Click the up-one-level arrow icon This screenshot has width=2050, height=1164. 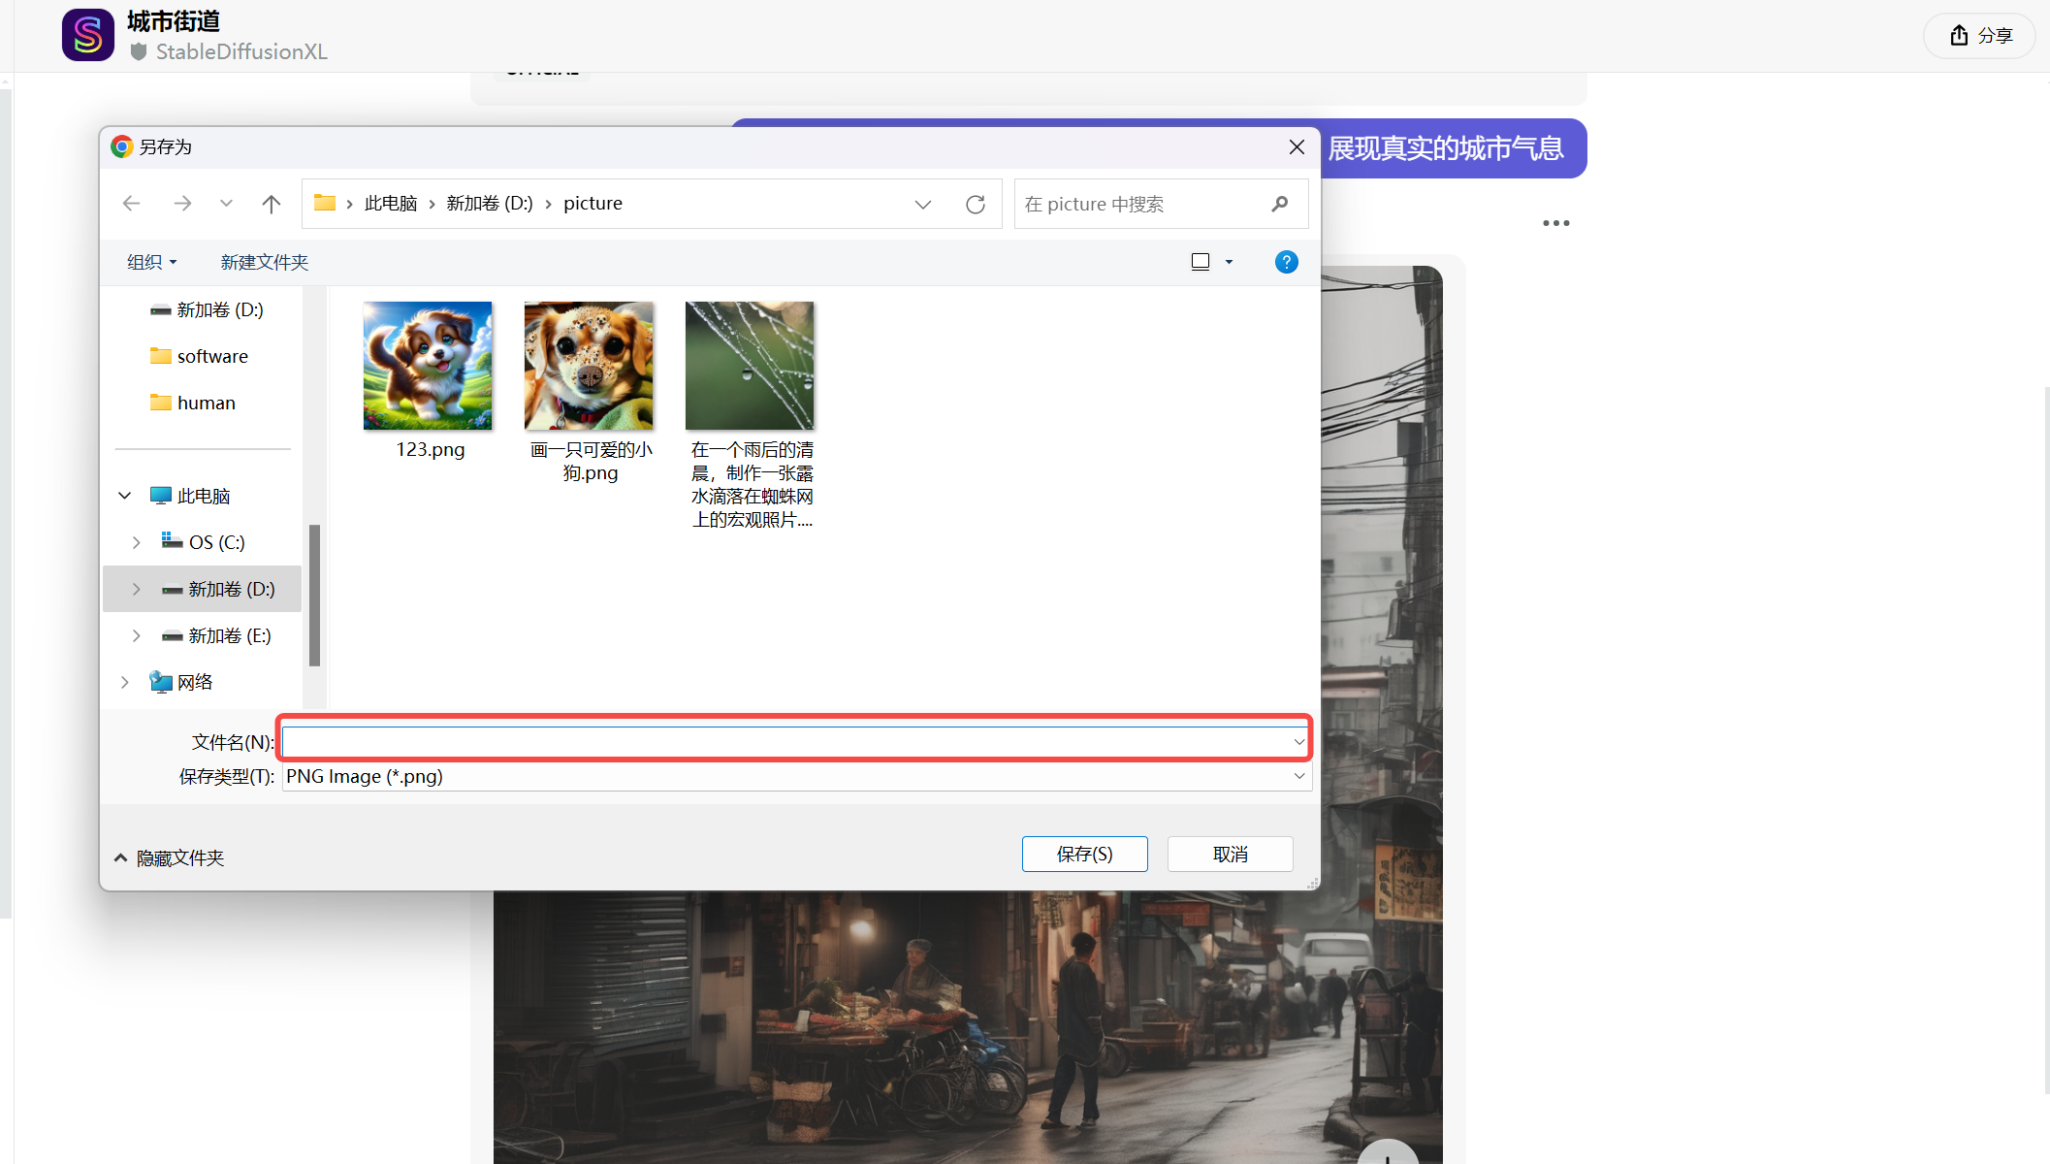(272, 204)
